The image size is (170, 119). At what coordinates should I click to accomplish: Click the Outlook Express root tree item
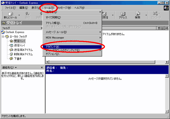13,32
